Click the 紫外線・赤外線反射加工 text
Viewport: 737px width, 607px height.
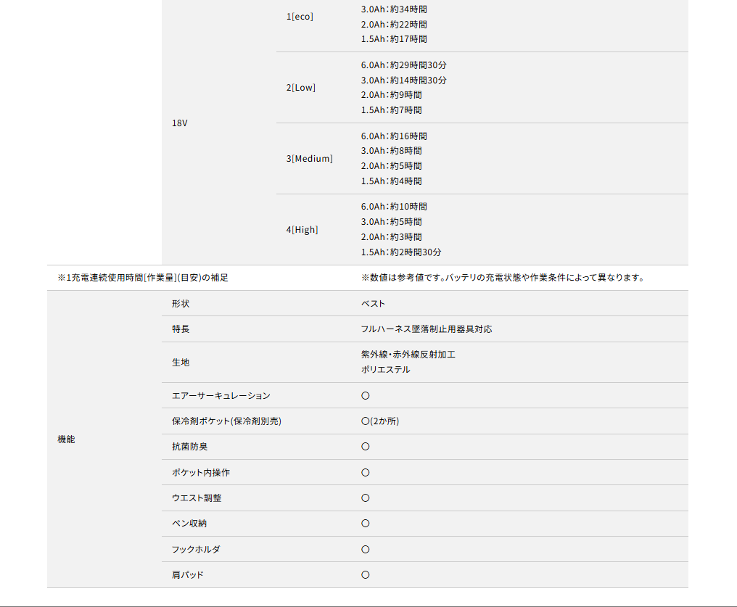[408, 355]
